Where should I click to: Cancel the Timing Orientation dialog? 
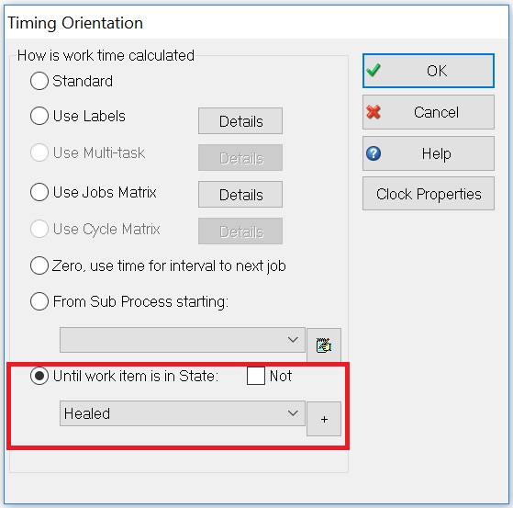[429, 112]
